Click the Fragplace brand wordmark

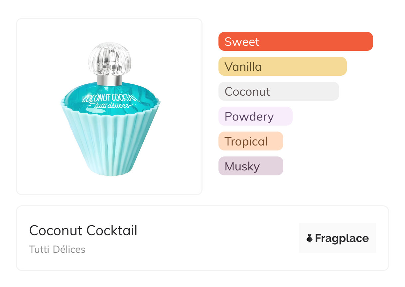[x=342, y=238]
